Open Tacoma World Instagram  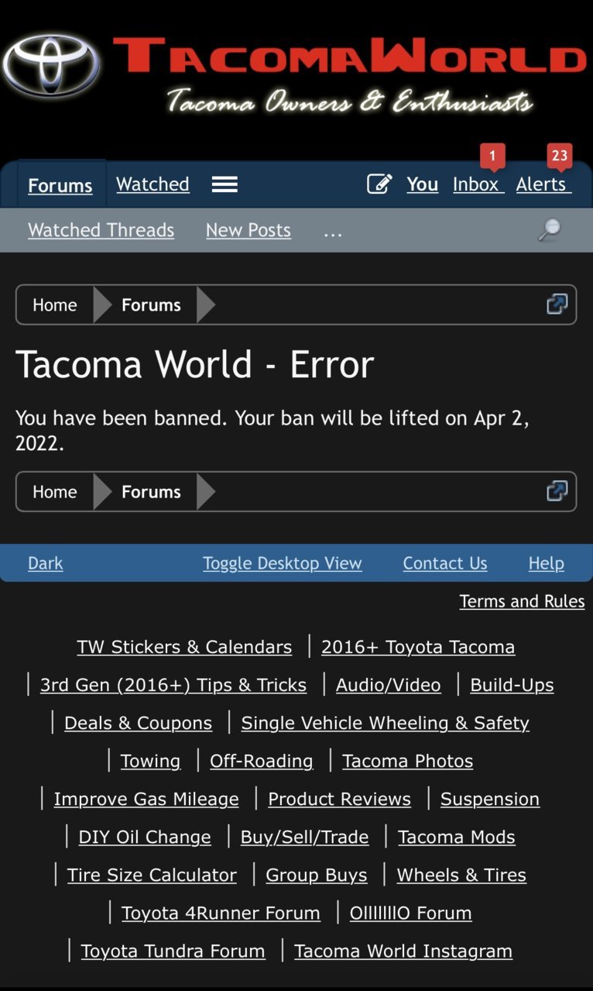coord(403,951)
